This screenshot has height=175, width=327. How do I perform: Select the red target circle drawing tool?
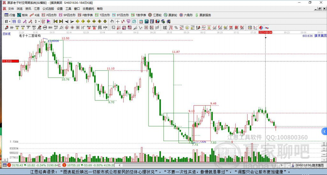(66, 27)
